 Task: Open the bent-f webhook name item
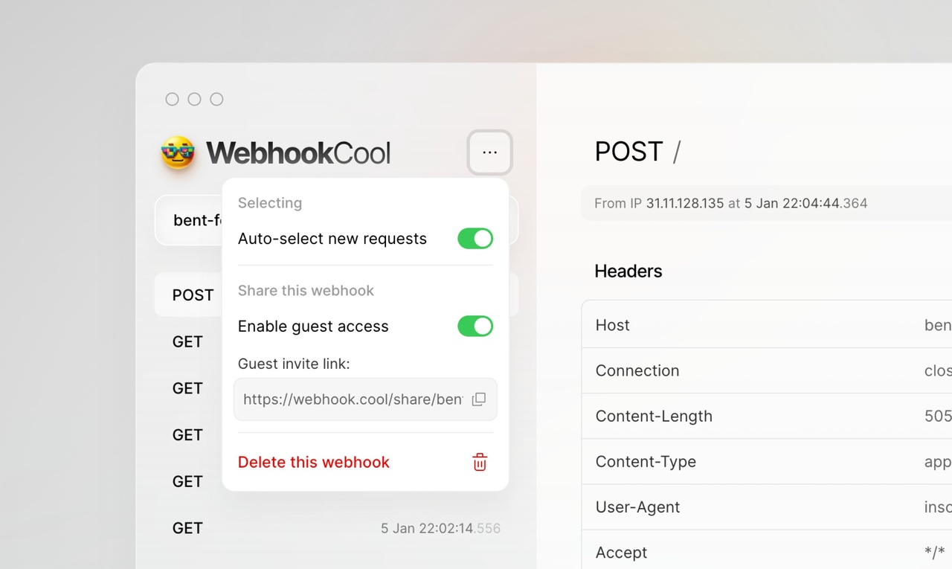195,220
